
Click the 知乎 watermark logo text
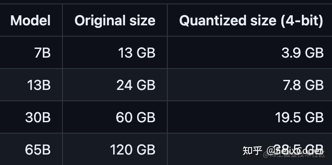pyautogui.click(x=252, y=151)
